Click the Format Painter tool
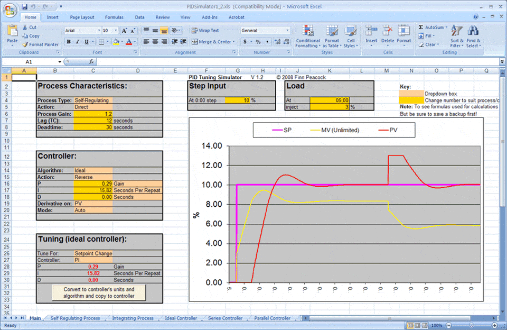Image resolution: width=507 pixels, height=330 pixels. pos(41,44)
